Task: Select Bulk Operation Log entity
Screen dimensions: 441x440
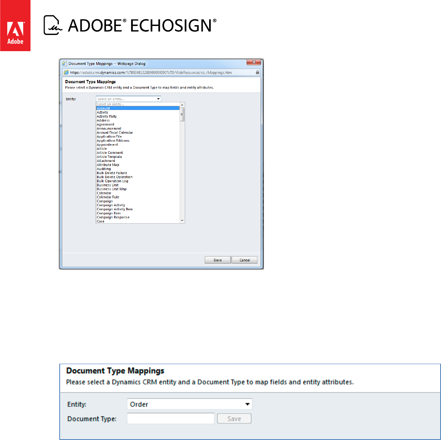Action: point(138,181)
